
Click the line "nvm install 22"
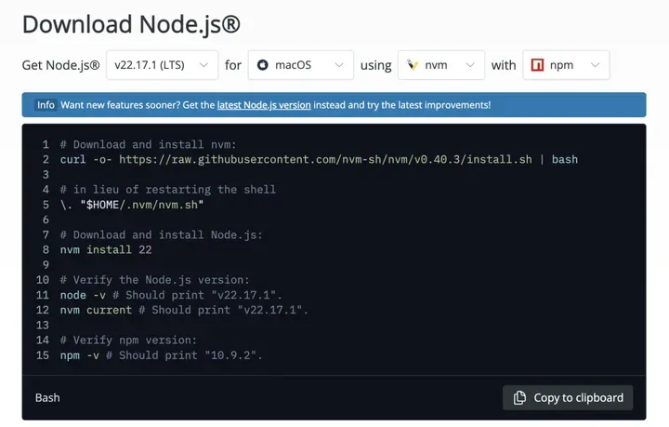point(106,250)
